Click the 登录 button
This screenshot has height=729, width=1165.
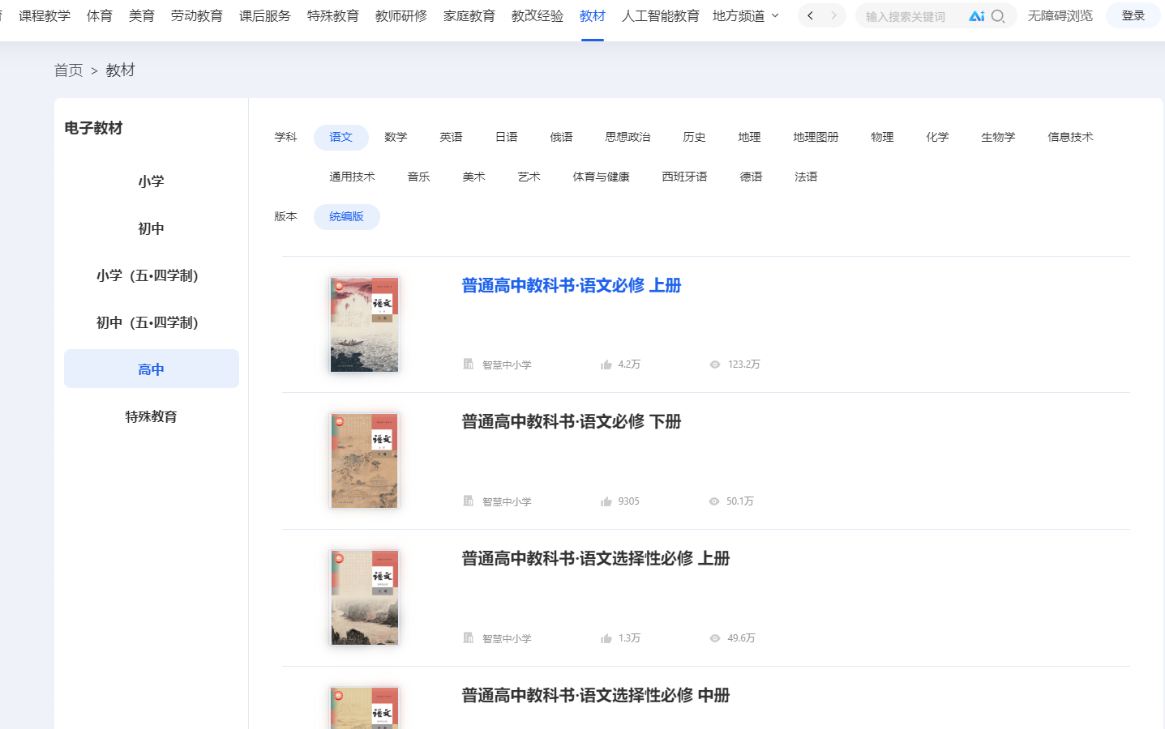[x=1133, y=15]
